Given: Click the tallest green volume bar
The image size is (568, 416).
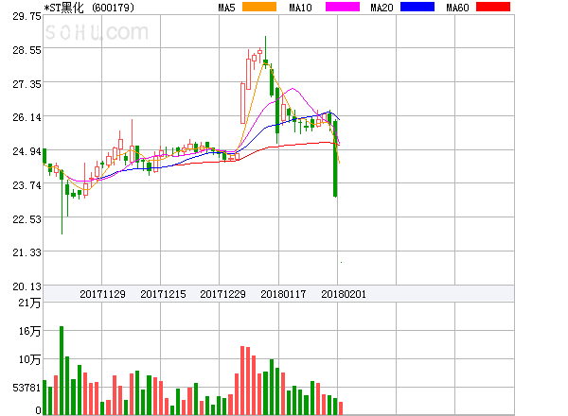Looking at the screenshot, I should coord(62,371).
